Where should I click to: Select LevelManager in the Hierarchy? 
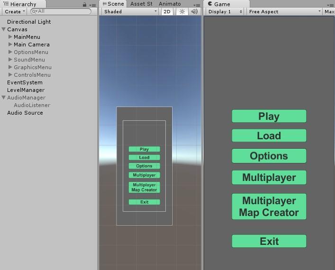(26, 90)
